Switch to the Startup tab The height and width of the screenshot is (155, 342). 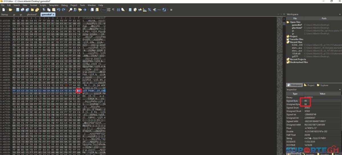[x=5, y=14]
